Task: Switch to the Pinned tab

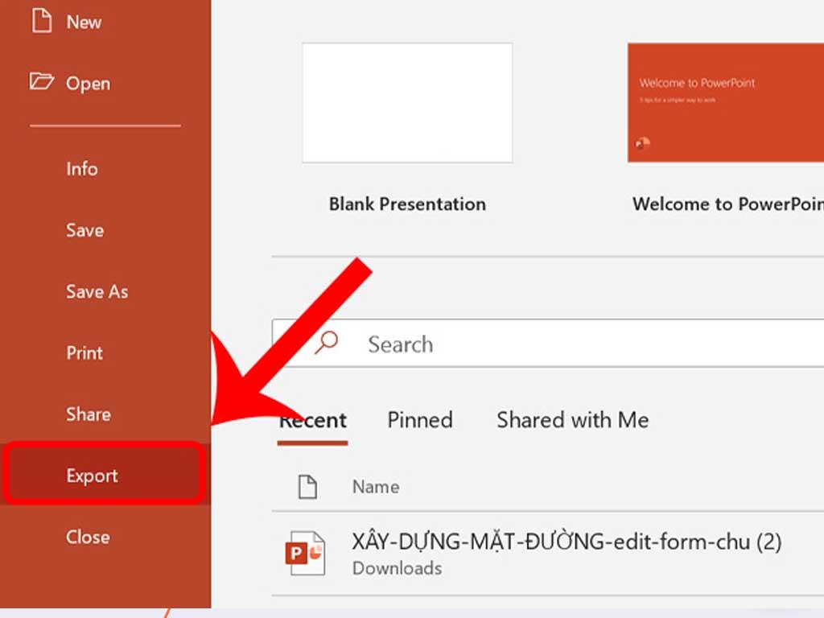Action: coord(419,419)
